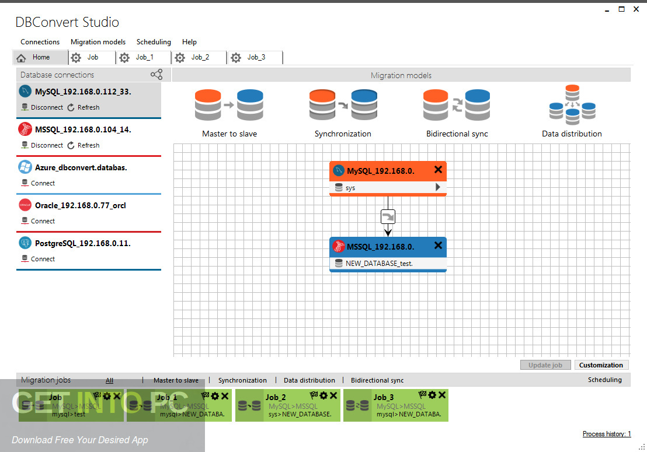The height and width of the screenshot is (452, 647).
Task: Select the Azure_dbconvert connection icon
Action: (25, 167)
